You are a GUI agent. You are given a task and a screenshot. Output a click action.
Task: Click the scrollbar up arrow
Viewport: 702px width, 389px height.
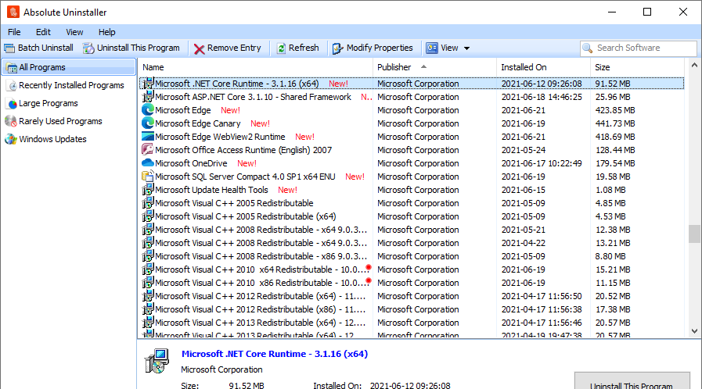tap(694, 65)
